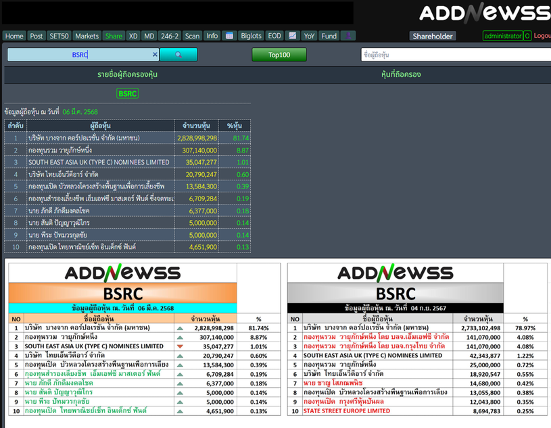Open the Markets menu item
The width and height of the screenshot is (551, 428).
(87, 36)
